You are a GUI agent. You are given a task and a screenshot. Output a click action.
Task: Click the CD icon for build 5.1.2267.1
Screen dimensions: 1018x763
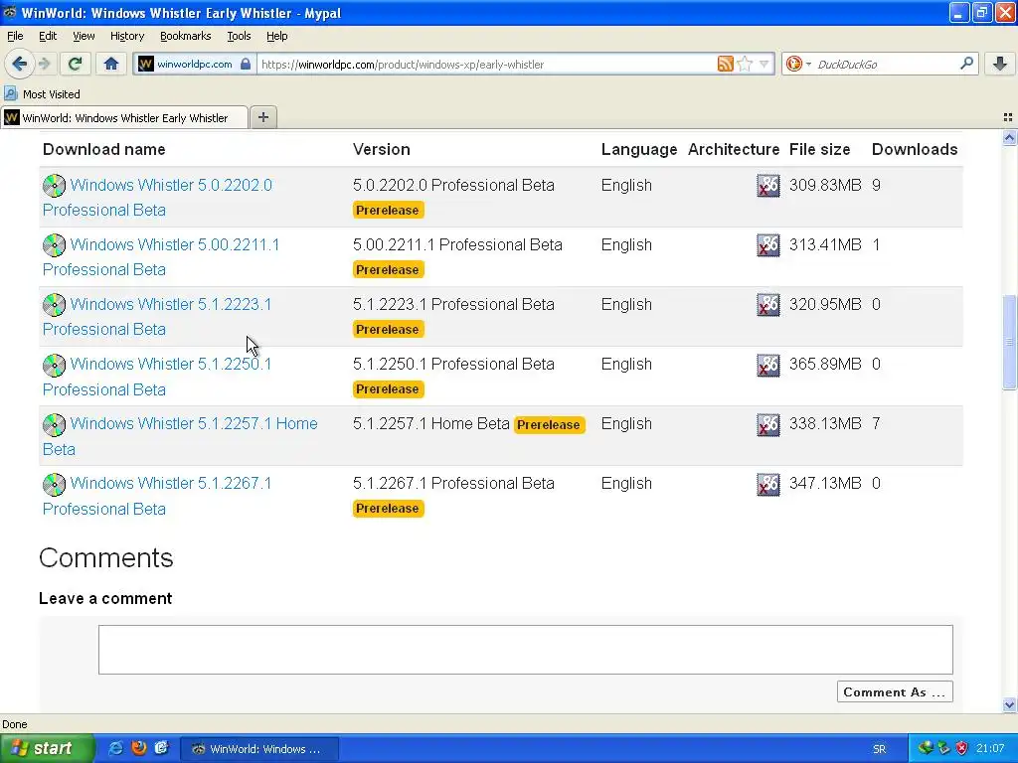55,484
